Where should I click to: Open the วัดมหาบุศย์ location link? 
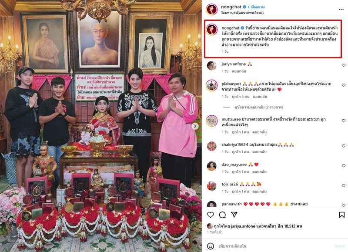point(242,13)
